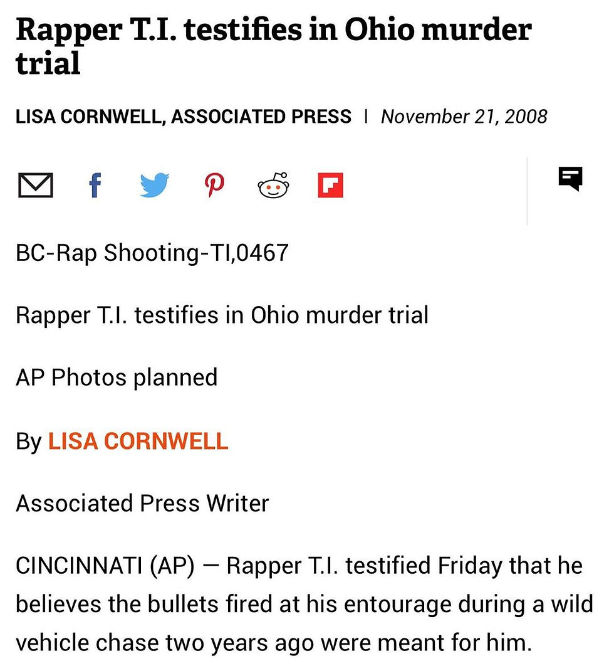The width and height of the screenshot is (614, 671).
Task: Click the word 'By' before the author link
Action: click(x=28, y=441)
